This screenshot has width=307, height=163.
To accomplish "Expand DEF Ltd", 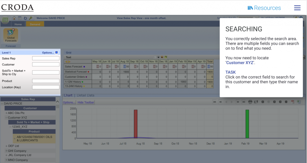I will pos(7,146).
